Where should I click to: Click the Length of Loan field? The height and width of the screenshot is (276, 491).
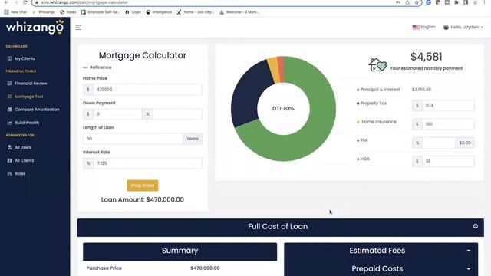[133, 139]
